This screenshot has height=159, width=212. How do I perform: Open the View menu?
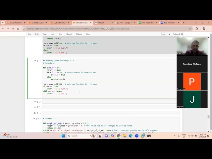coord(44,34)
